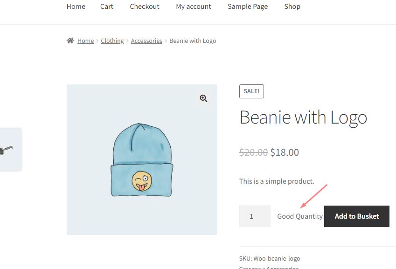
Task: Open the sunglasses product thumbnail
Action: pos(7,150)
